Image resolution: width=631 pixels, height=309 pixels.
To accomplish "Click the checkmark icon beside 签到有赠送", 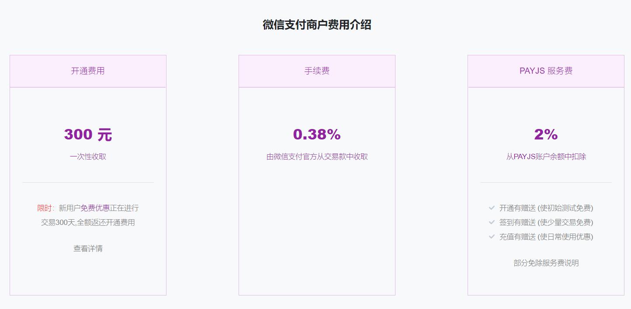I will tap(492, 222).
